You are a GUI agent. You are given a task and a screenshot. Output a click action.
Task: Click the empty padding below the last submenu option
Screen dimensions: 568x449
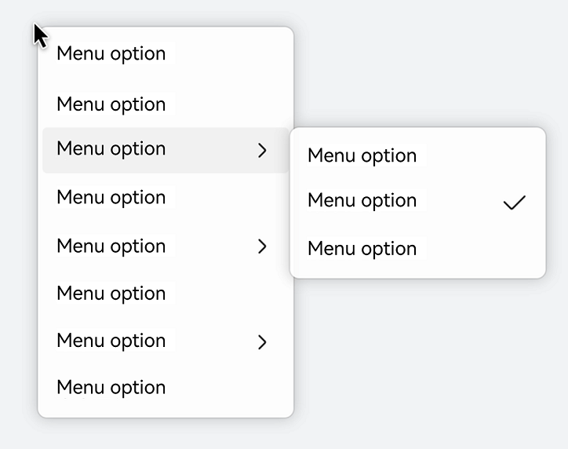point(417,274)
